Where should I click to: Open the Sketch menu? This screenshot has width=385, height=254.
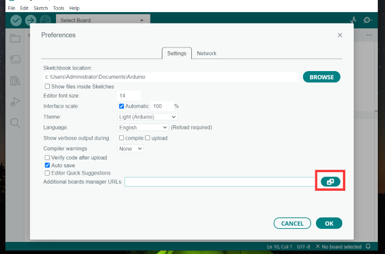click(x=40, y=8)
